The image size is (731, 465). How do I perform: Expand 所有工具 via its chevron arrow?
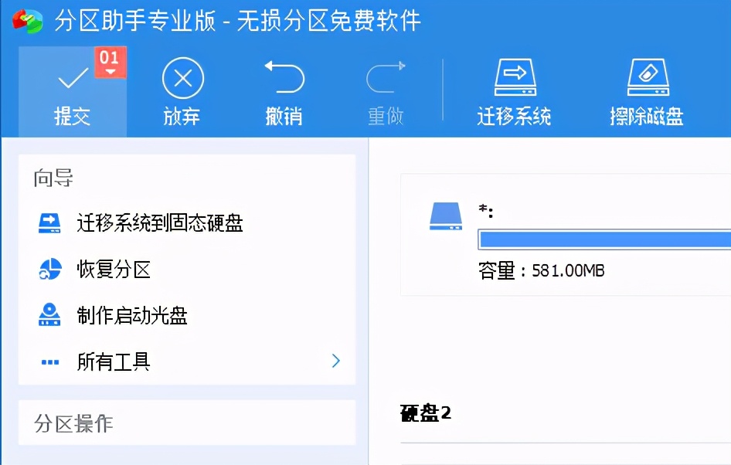pyautogui.click(x=335, y=361)
